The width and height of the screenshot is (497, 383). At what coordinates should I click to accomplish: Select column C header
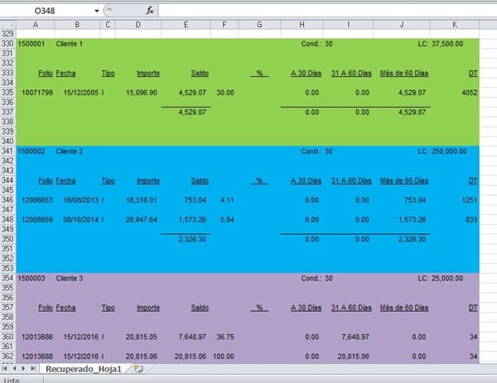[x=108, y=25]
